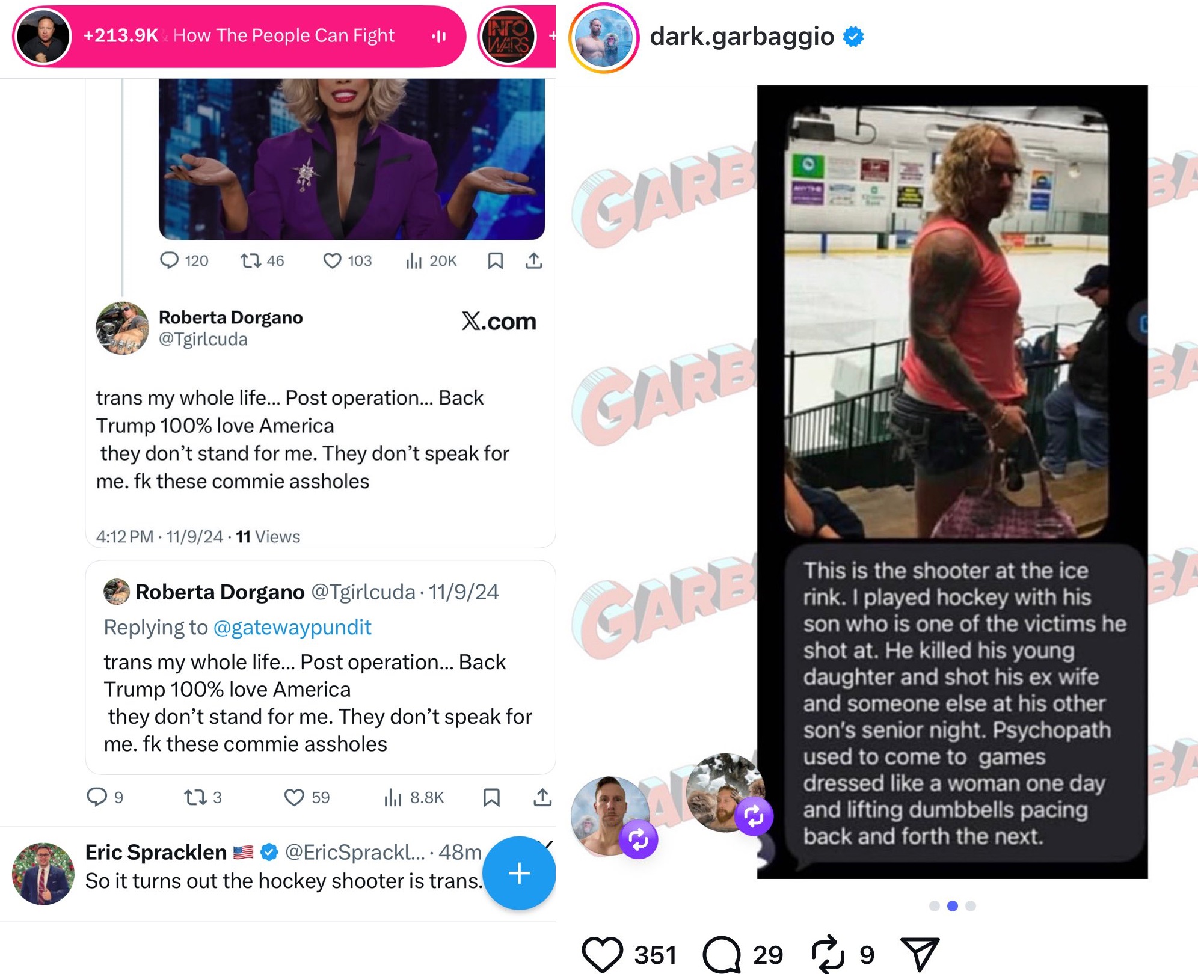The image size is (1198, 974).
Task: Reply to tweet showing 120 comments
Action: point(183,260)
